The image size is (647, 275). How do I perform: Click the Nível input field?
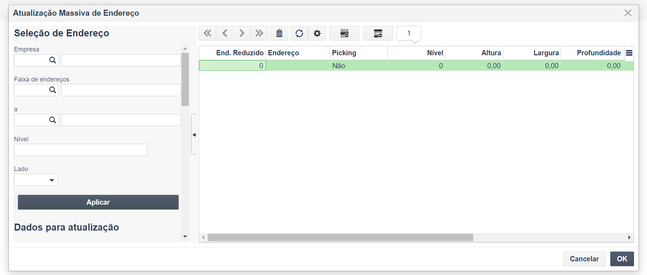81,150
